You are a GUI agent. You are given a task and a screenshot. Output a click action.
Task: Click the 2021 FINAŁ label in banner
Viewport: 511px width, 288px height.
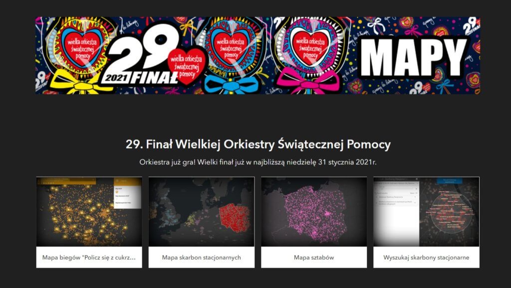[140, 78]
